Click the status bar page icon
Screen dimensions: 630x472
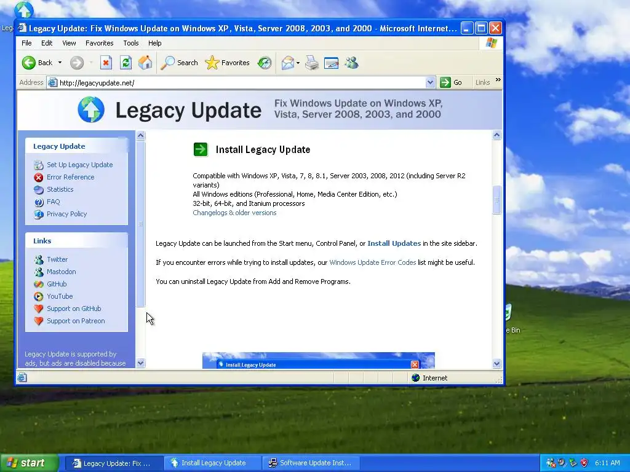pyautogui.click(x=22, y=377)
